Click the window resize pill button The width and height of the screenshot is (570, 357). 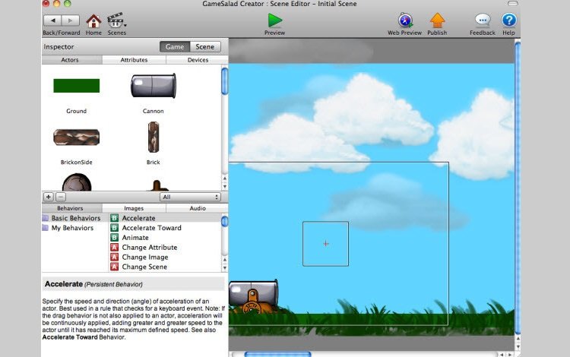pyautogui.click(x=512, y=3)
